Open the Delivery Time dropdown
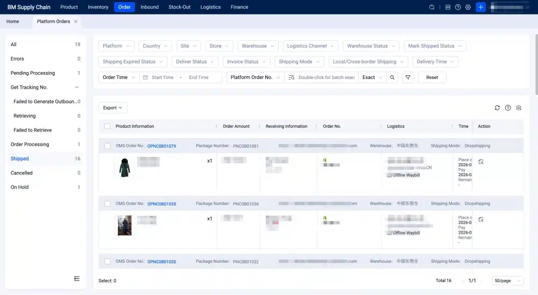The height and width of the screenshot is (295, 538). 435,62
